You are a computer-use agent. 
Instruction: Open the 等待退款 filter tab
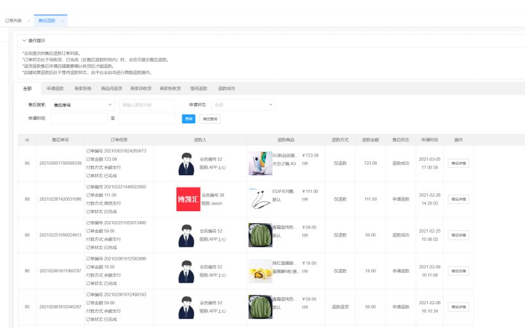coord(199,89)
